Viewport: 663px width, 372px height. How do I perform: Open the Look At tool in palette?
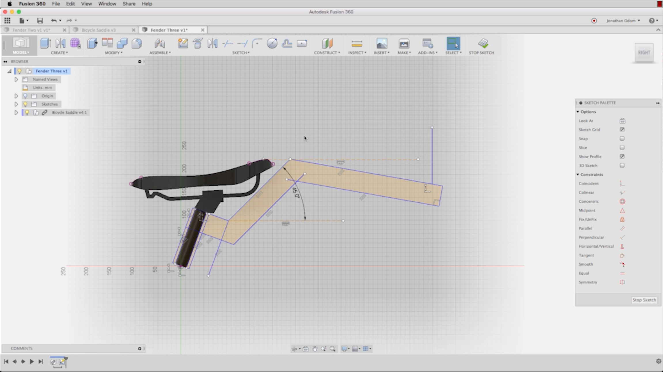tap(622, 121)
